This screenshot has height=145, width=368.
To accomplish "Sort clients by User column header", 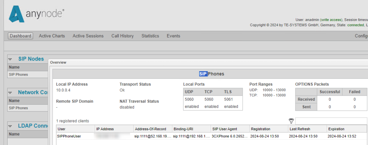I will tap(62, 129).
